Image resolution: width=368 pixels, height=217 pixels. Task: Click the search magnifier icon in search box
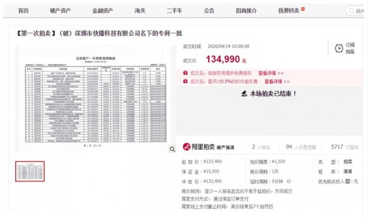(351, 11)
